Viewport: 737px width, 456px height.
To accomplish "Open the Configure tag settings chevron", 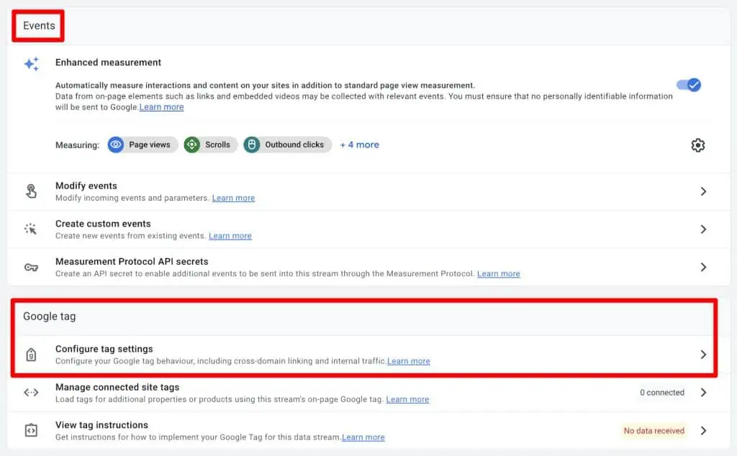I will tap(703, 354).
